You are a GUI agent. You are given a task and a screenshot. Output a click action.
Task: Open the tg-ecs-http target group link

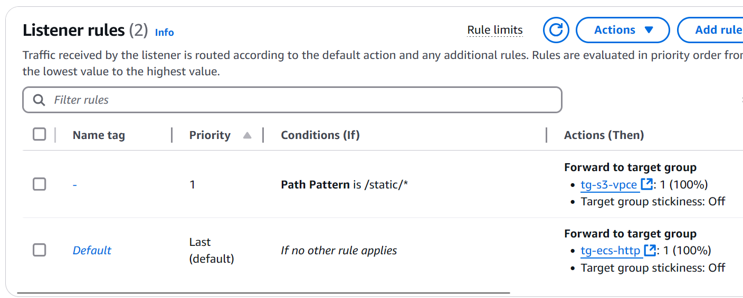point(610,250)
